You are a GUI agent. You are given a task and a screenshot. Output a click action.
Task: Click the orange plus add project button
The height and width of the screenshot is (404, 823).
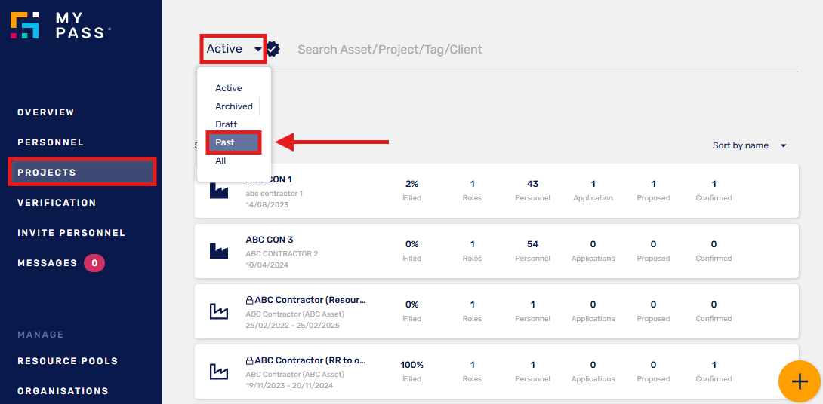[x=799, y=381]
